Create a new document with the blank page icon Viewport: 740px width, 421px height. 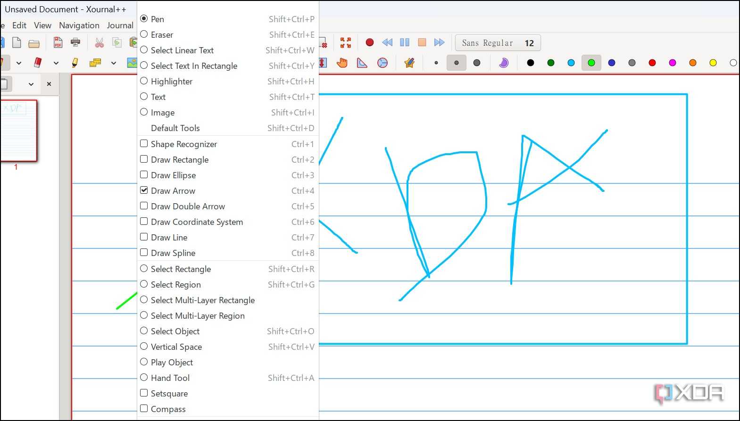[x=17, y=43]
